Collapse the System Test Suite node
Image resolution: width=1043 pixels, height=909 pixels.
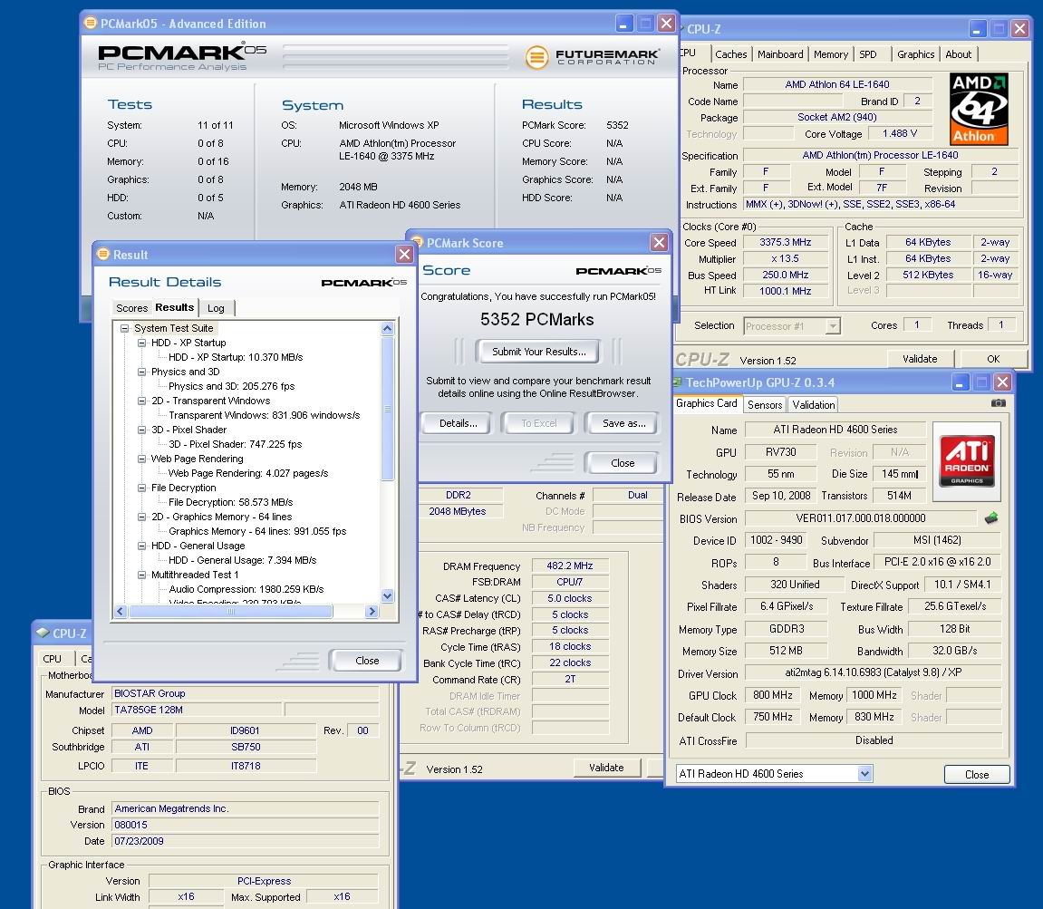pyautogui.click(x=124, y=328)
